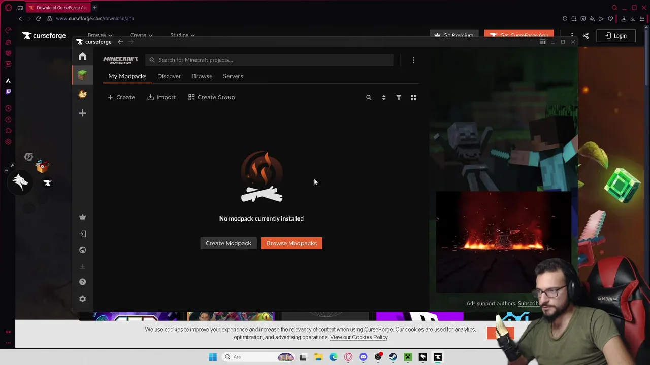Select the Minecraft grass block game icon
Viewport: 650px width, 365px height.
(82, 75)
